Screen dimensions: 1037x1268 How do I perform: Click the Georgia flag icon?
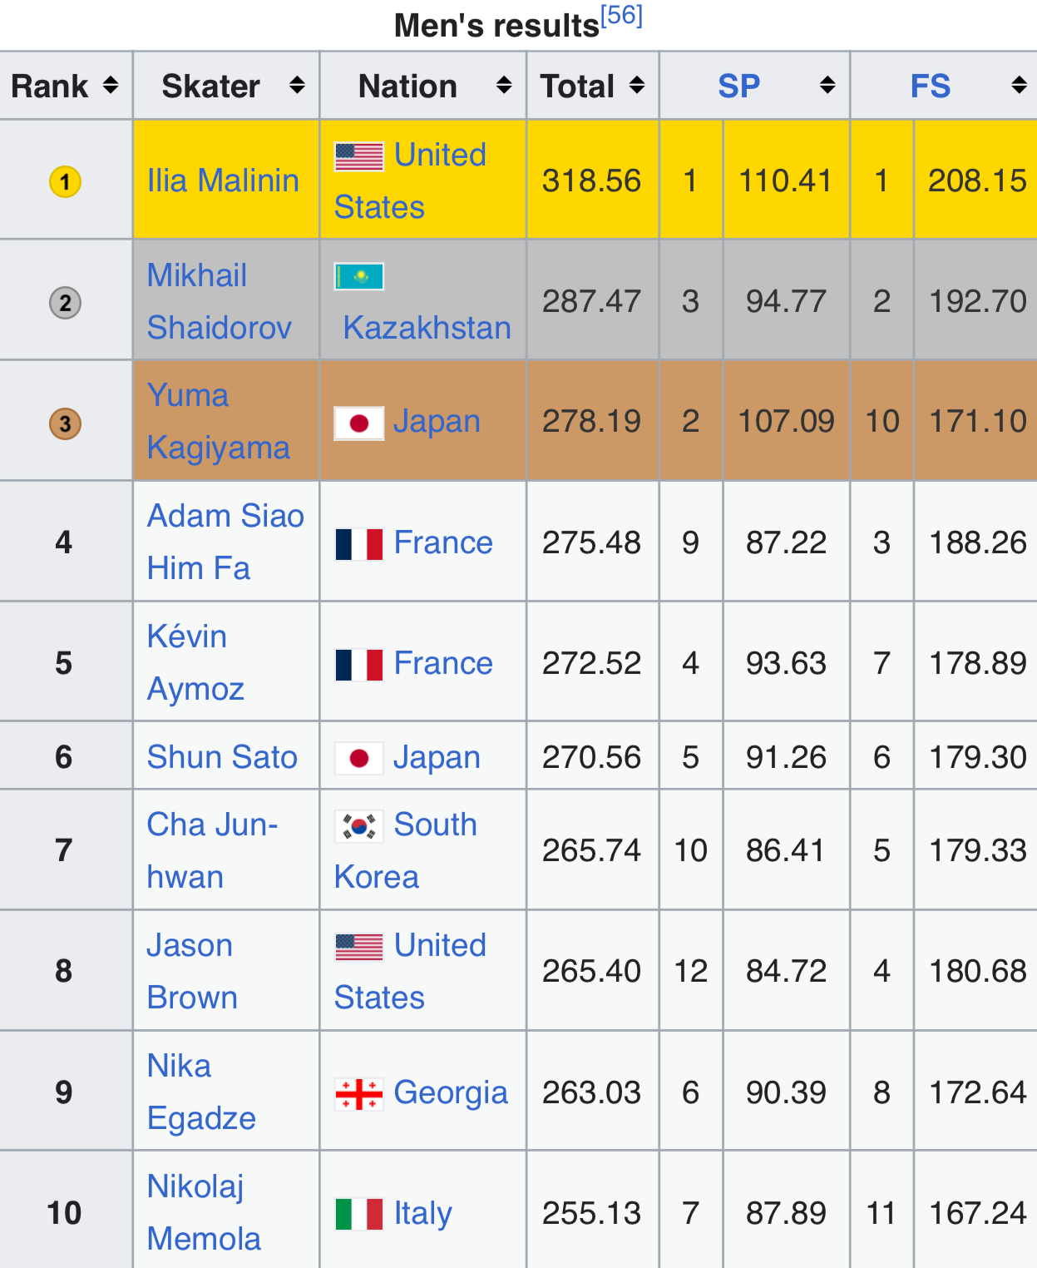click(358, 1093)
